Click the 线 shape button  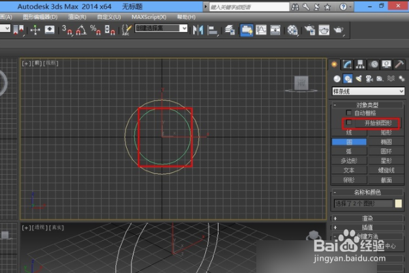tap(349, 132)
